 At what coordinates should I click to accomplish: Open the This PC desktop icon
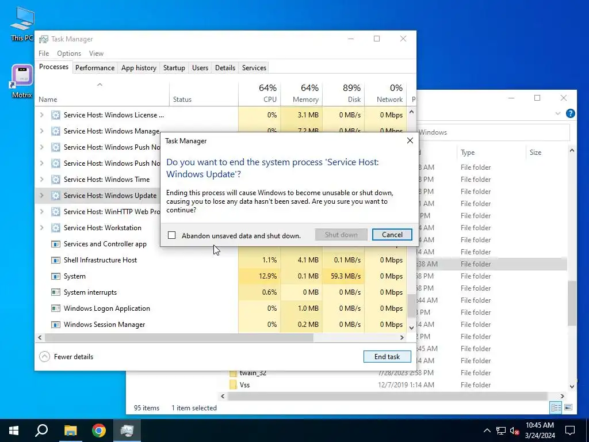tap(22, 24)
